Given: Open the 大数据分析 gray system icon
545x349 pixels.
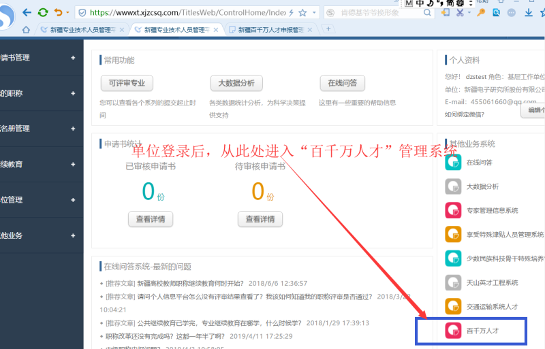Looking at the screenshot, I should pyautogui.click(x=453, y=186).
